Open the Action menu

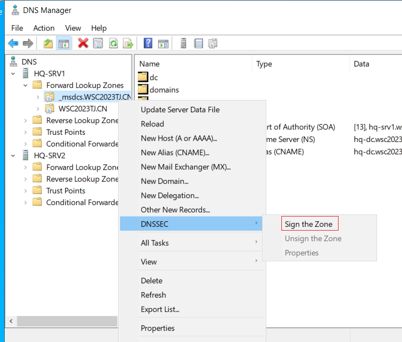tap(44, 28)
